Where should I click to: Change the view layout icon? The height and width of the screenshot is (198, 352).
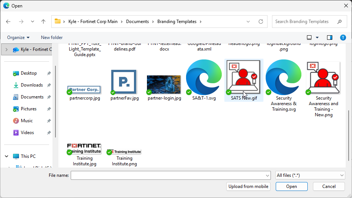(x=309, y=38)
